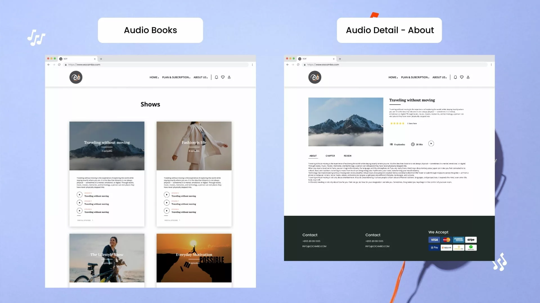This screenshot has width=540, height=303.
Task: Click the notification bell in left browser
Action: point(216,77)
